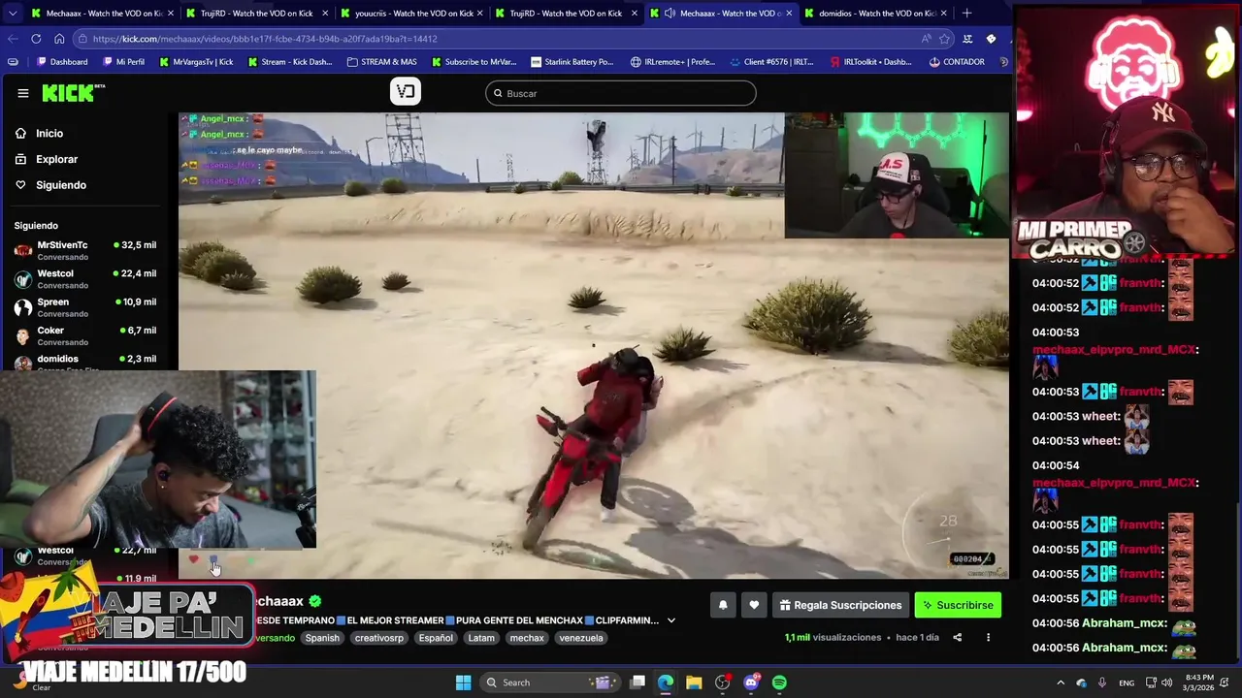Go to browser home page

coord(59,39)
